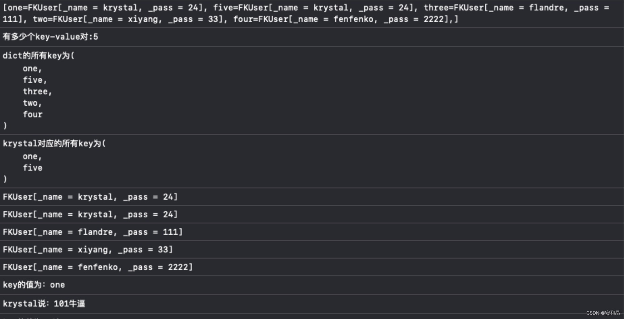Click the first log entry starting '[one=FKUser'
Image resolution: width=625 pixels, height=319 pixels.
click(306, 14)
